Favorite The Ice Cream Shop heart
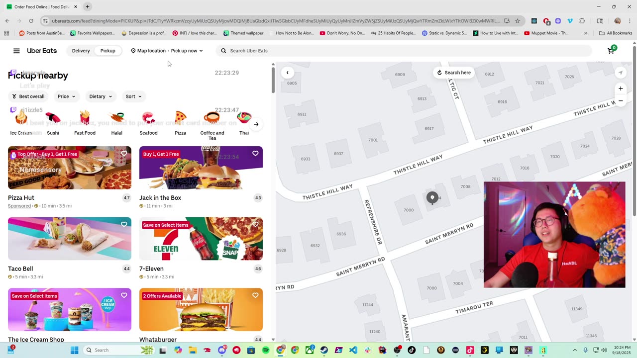 (124, 295)
